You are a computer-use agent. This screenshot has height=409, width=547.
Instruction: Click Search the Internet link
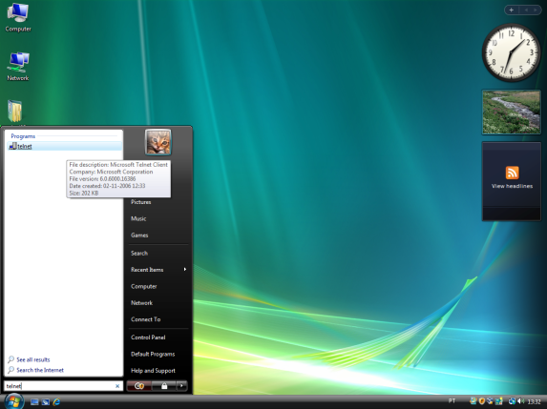(40, 370)
